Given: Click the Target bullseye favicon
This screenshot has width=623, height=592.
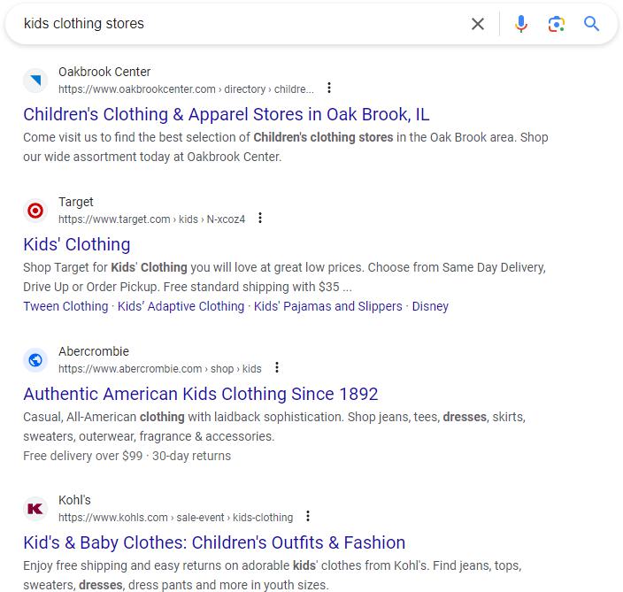Looking at the screenshot, I should pyautogui.click(x=35, y=211).
